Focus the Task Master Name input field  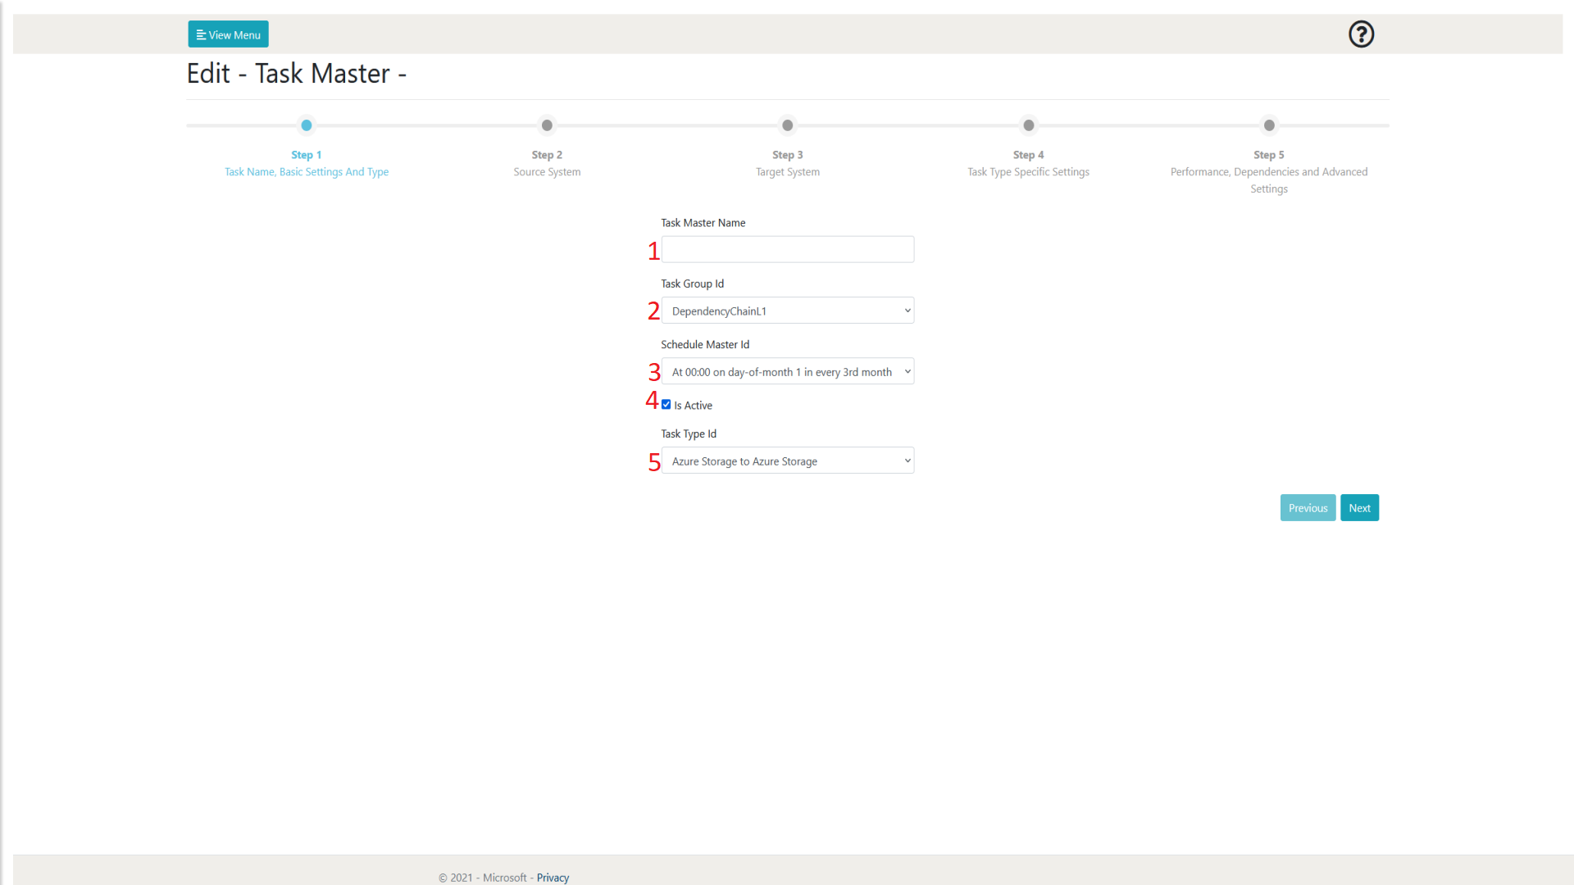coord(787,249)
